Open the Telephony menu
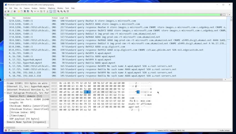This screenshot has width=236, height=134. (51, 8)
